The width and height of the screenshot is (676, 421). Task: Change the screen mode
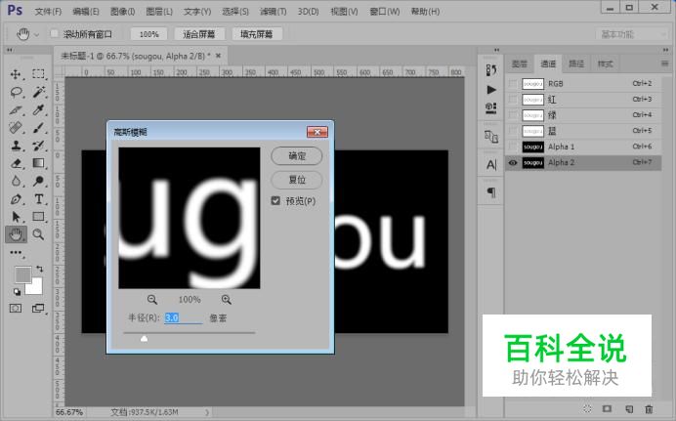[38, 308]
